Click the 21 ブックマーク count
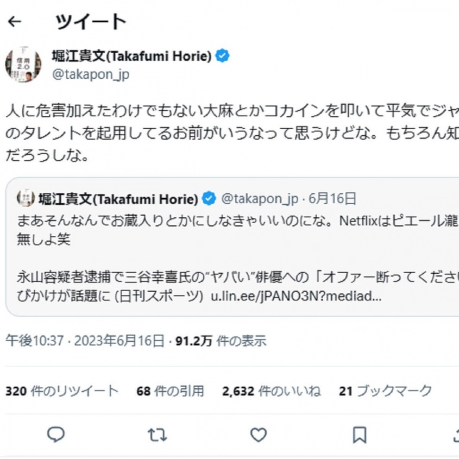This screenshot has width=459, height=459. (x=385, y=391)
